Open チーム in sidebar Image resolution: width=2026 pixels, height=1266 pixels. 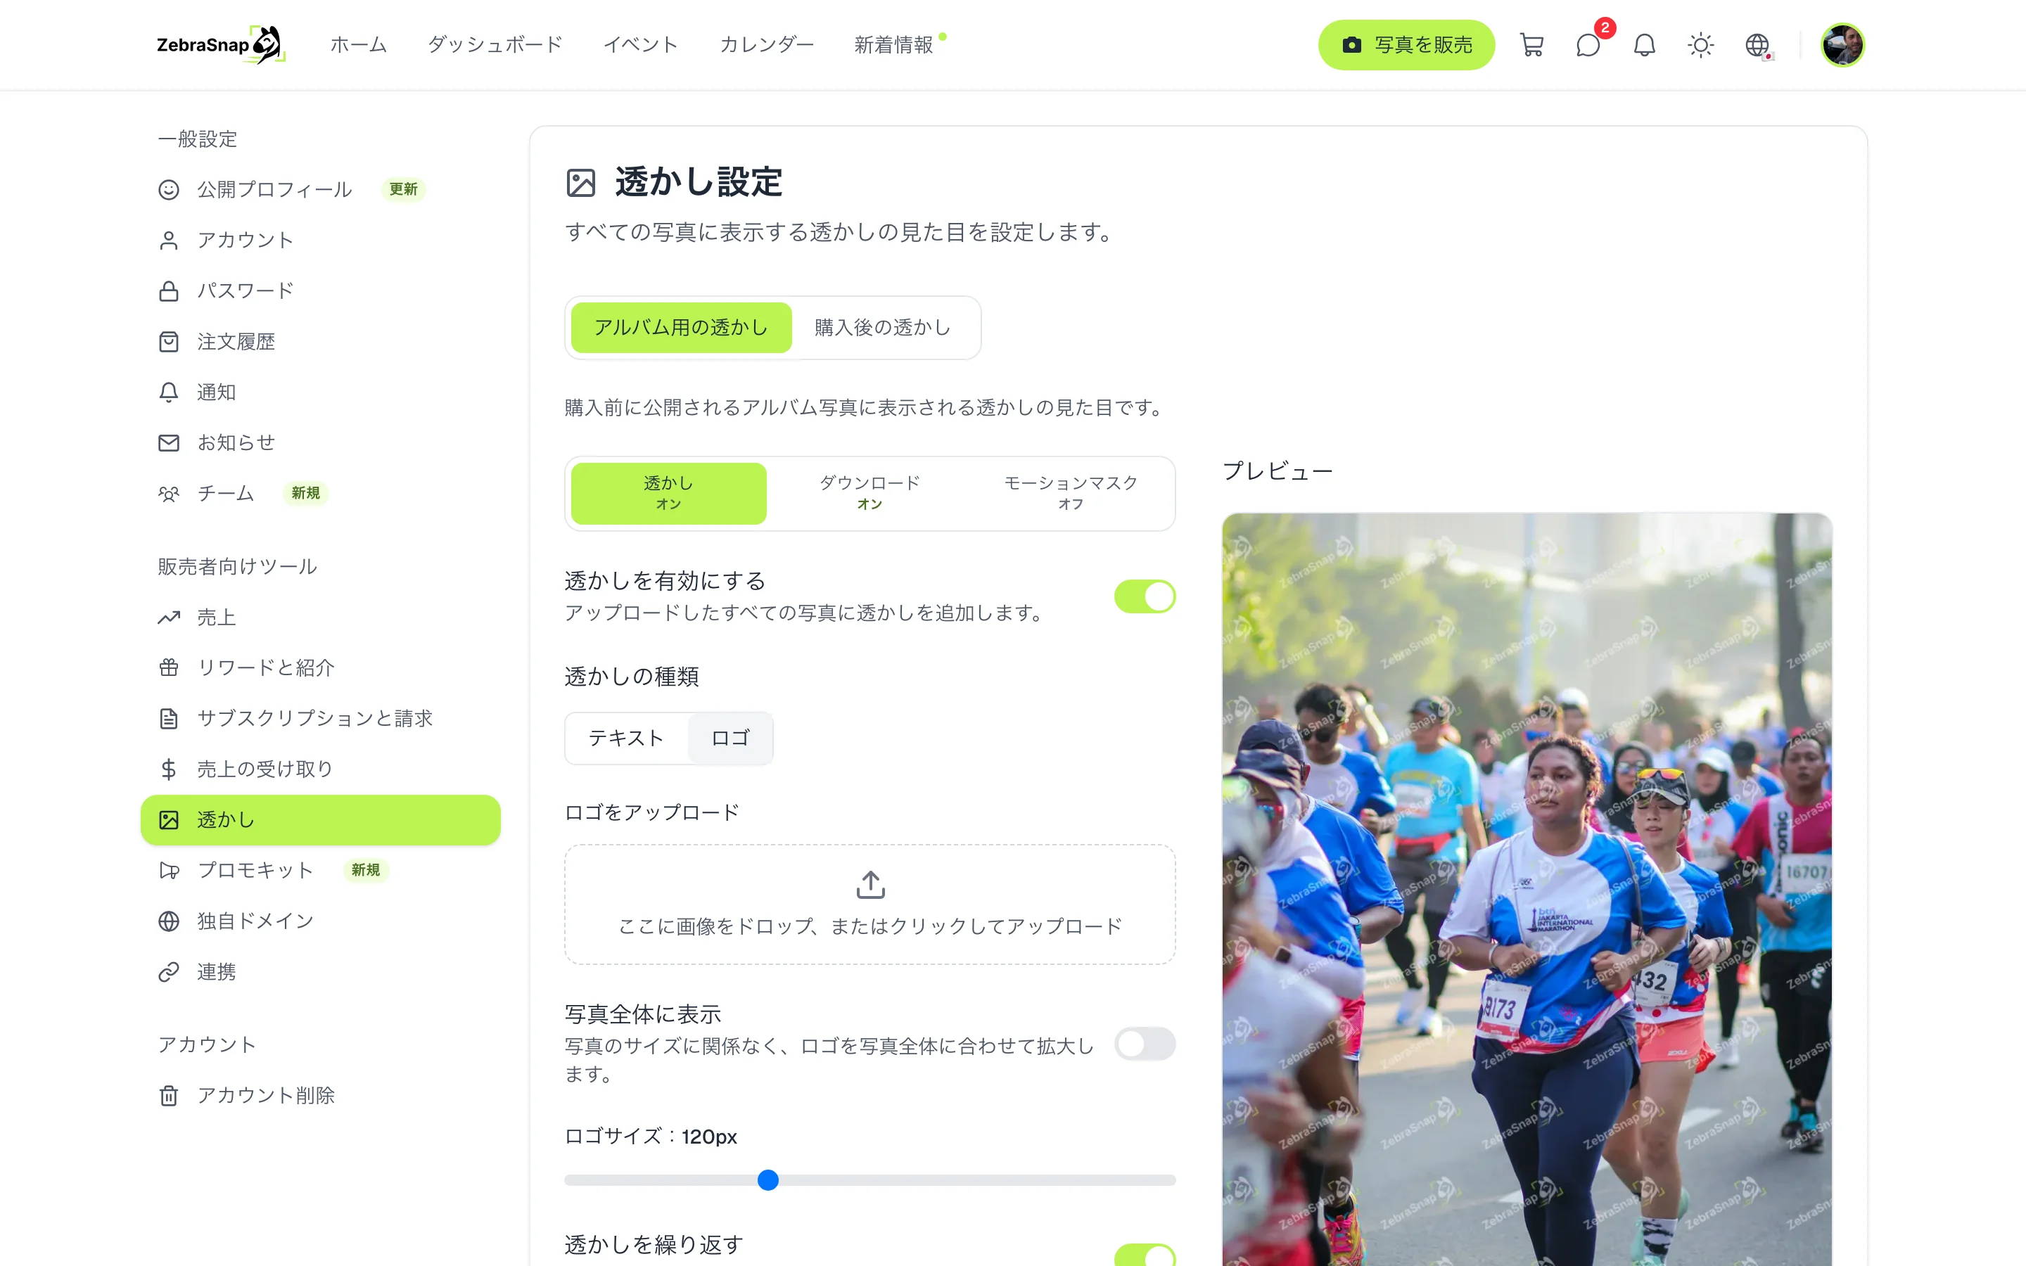(321, 493)
